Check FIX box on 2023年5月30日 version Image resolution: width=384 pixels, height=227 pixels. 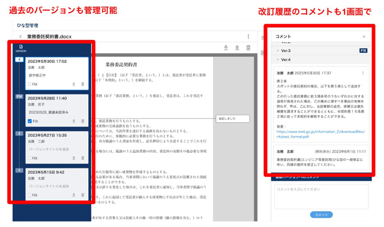[29, 84]
